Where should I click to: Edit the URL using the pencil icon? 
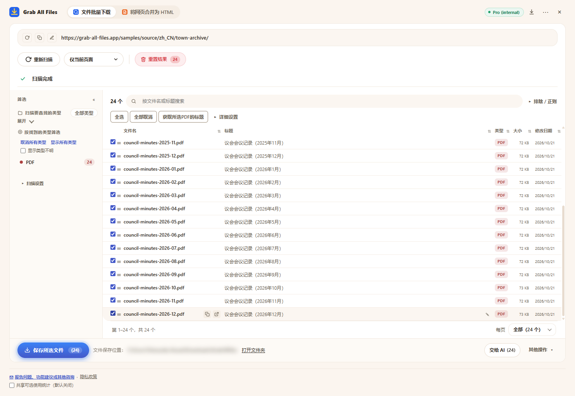52,38
